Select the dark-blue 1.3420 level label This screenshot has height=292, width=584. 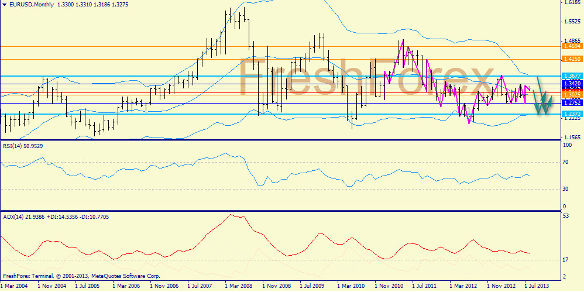(571, 84)
